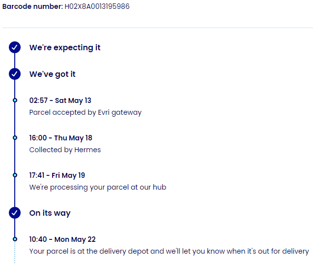Viewport: 313px width, 264px height.
Task: Click the "Barcode number:" label
Action: (x=32, y=7)
